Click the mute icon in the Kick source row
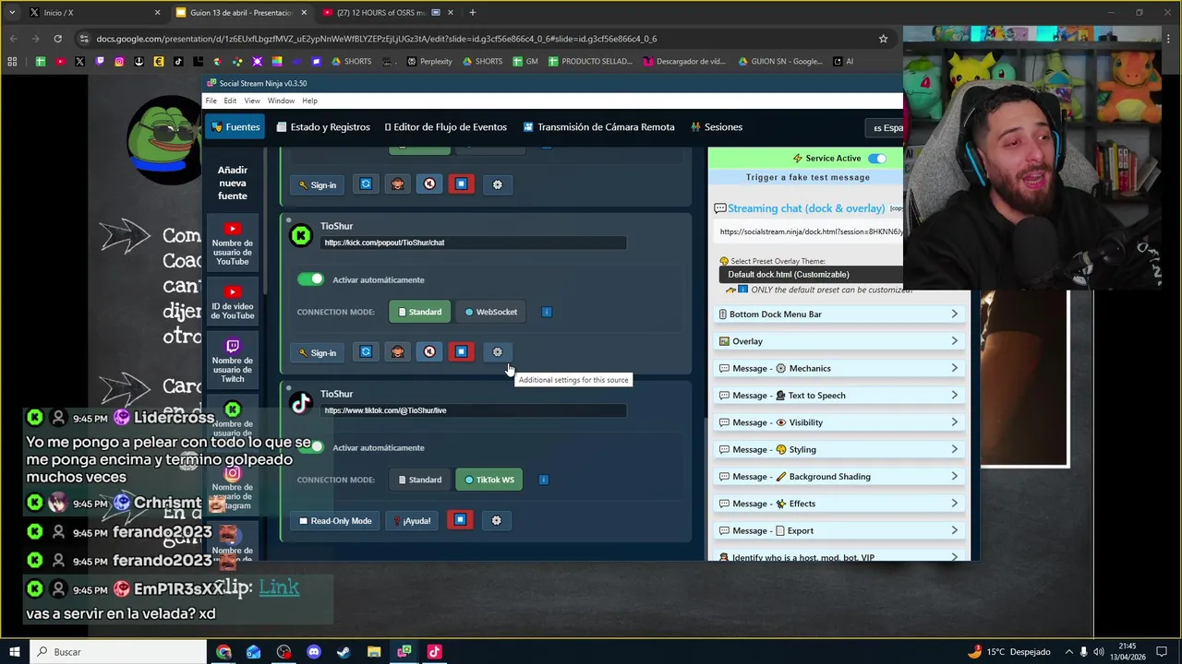The image size is (1182, 664). 429,352
